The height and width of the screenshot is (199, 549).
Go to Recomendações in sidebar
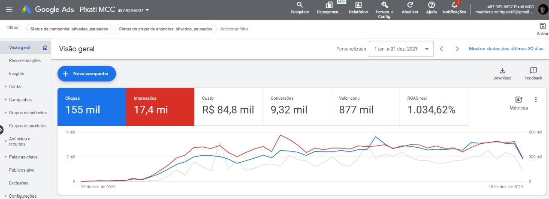[25, 61]
